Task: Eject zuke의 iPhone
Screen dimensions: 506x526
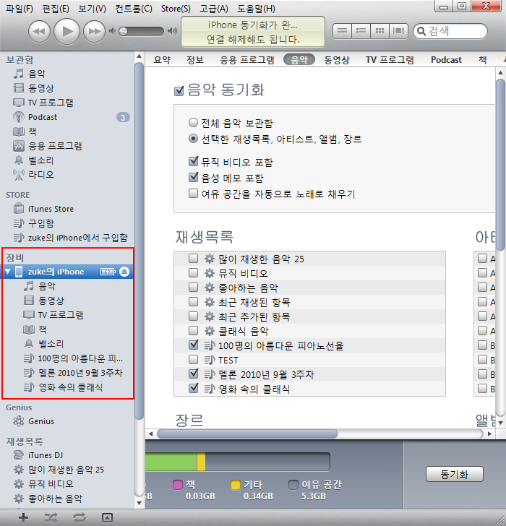Action: tap(124, 272)
